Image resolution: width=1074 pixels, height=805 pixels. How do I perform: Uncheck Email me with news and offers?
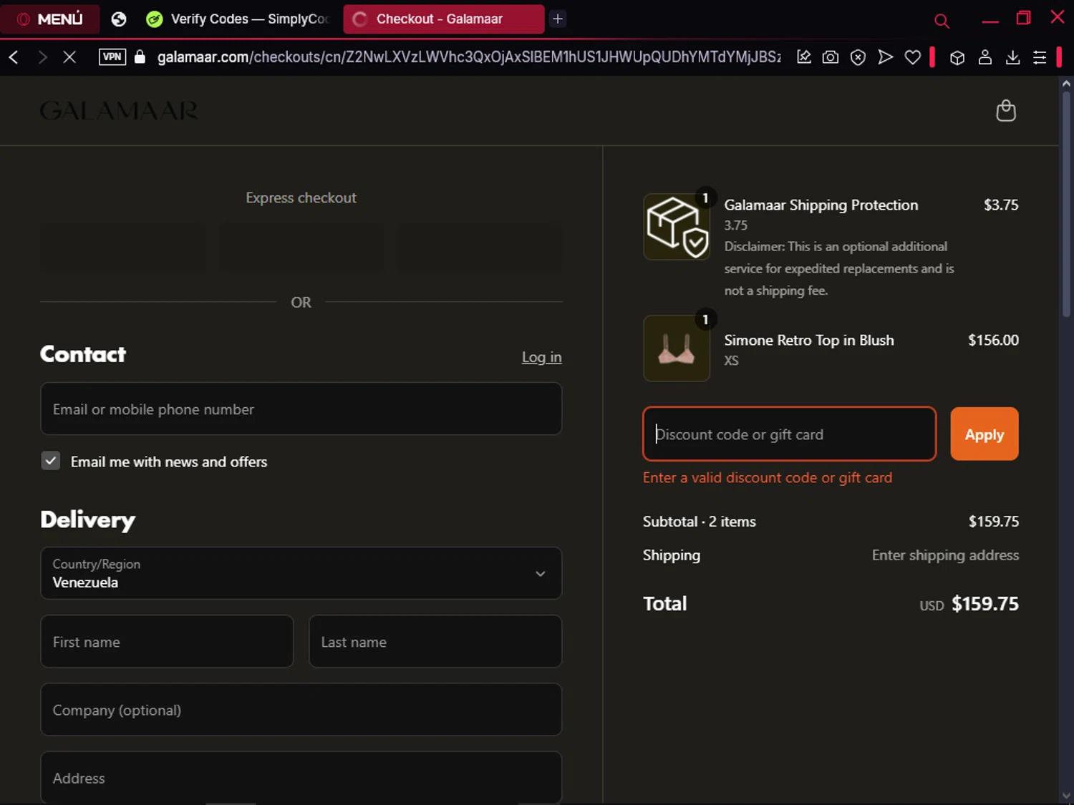(x=51, y=461)
